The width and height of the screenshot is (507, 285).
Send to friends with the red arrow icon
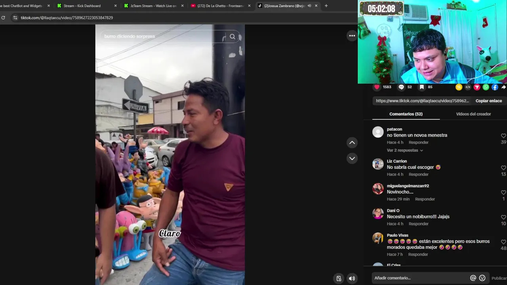(x=477, y=87)
